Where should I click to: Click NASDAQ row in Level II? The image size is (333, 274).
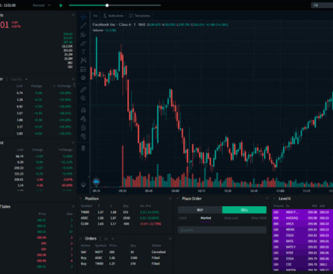302,218
